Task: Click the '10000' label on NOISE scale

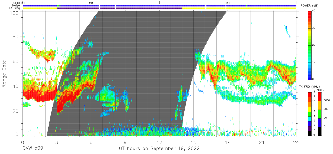Action: [x=326, y=100]
